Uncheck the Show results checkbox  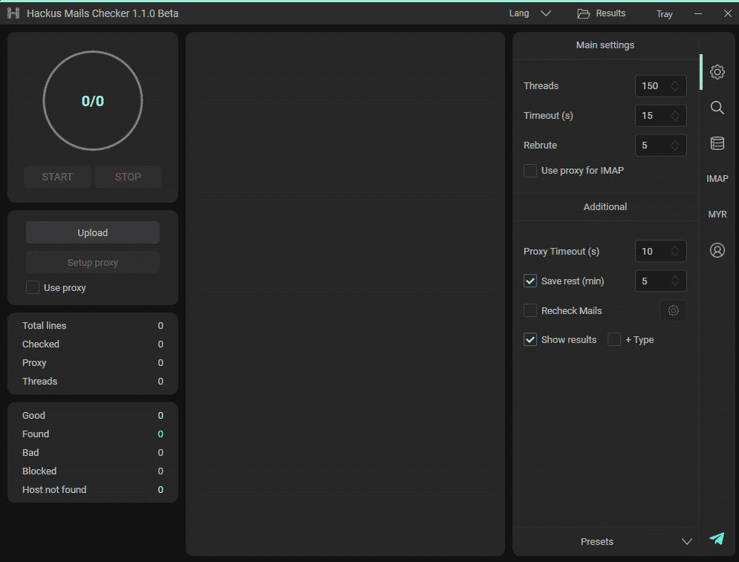(530, 339)
